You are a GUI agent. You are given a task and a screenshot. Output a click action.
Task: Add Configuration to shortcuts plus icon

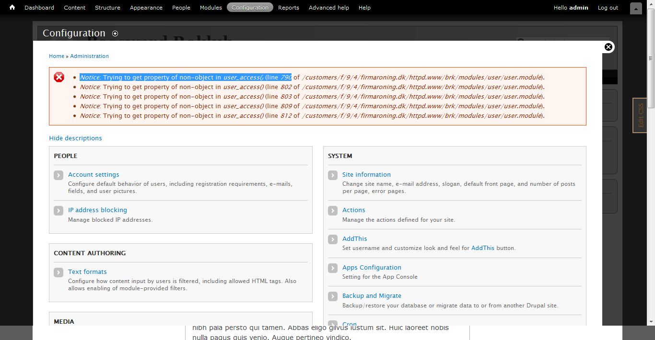click(115, 34)
